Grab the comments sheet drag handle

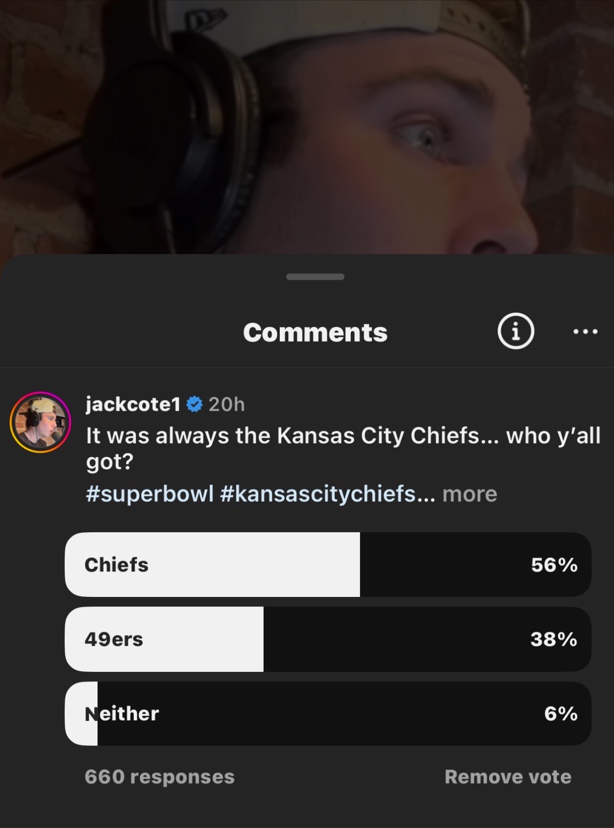tap(315, 277)
